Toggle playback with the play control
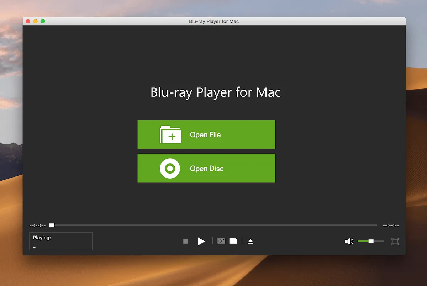427x286 pixels. 201,241
